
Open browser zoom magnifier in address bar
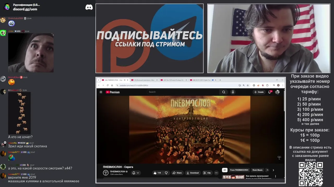tap(244, 85)
